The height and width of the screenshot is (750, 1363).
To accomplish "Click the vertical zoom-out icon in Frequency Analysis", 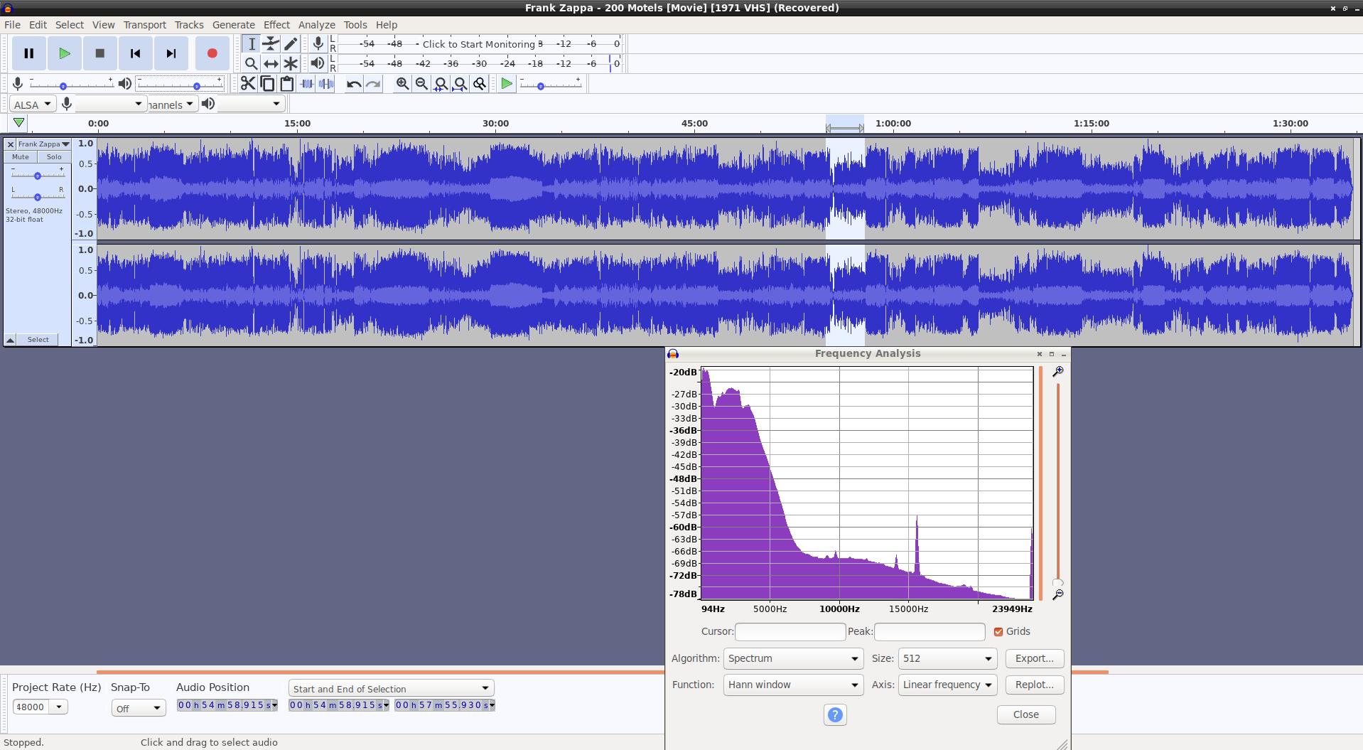I will 1058,594.
